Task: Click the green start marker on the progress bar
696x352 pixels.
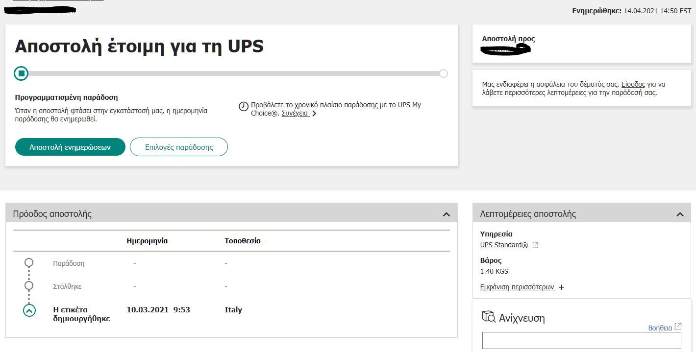Action: pos(21,73)
